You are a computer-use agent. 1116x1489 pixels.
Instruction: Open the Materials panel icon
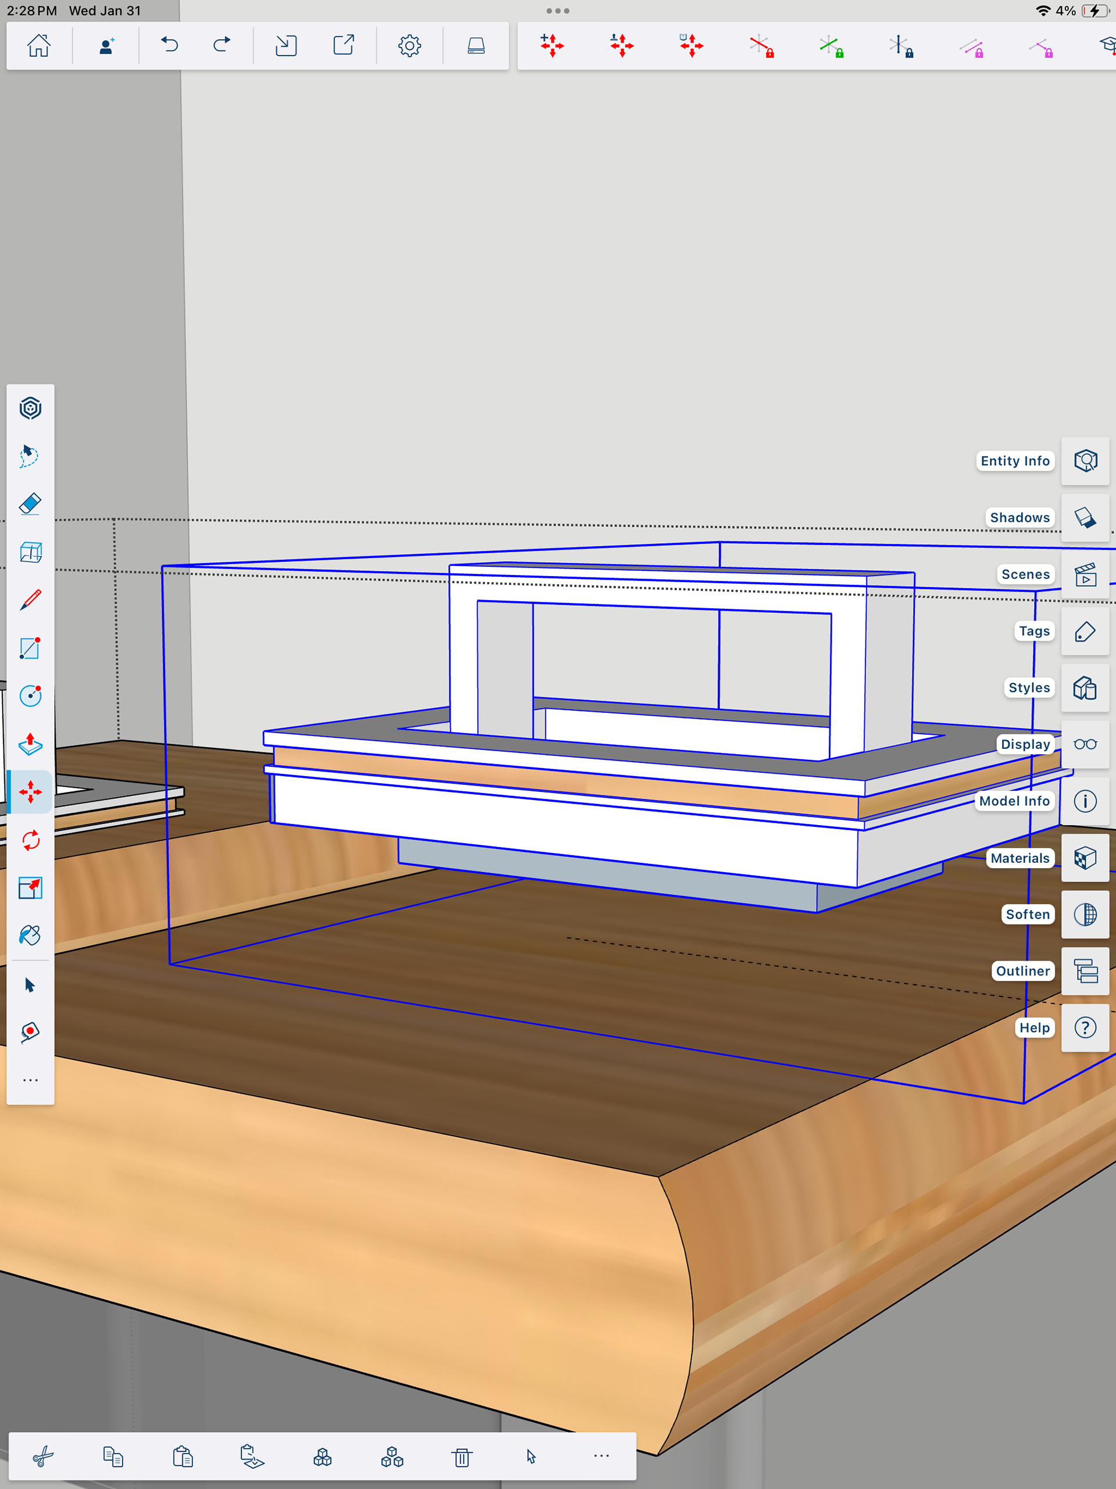pyautogui.click(x=1085, y=858)
